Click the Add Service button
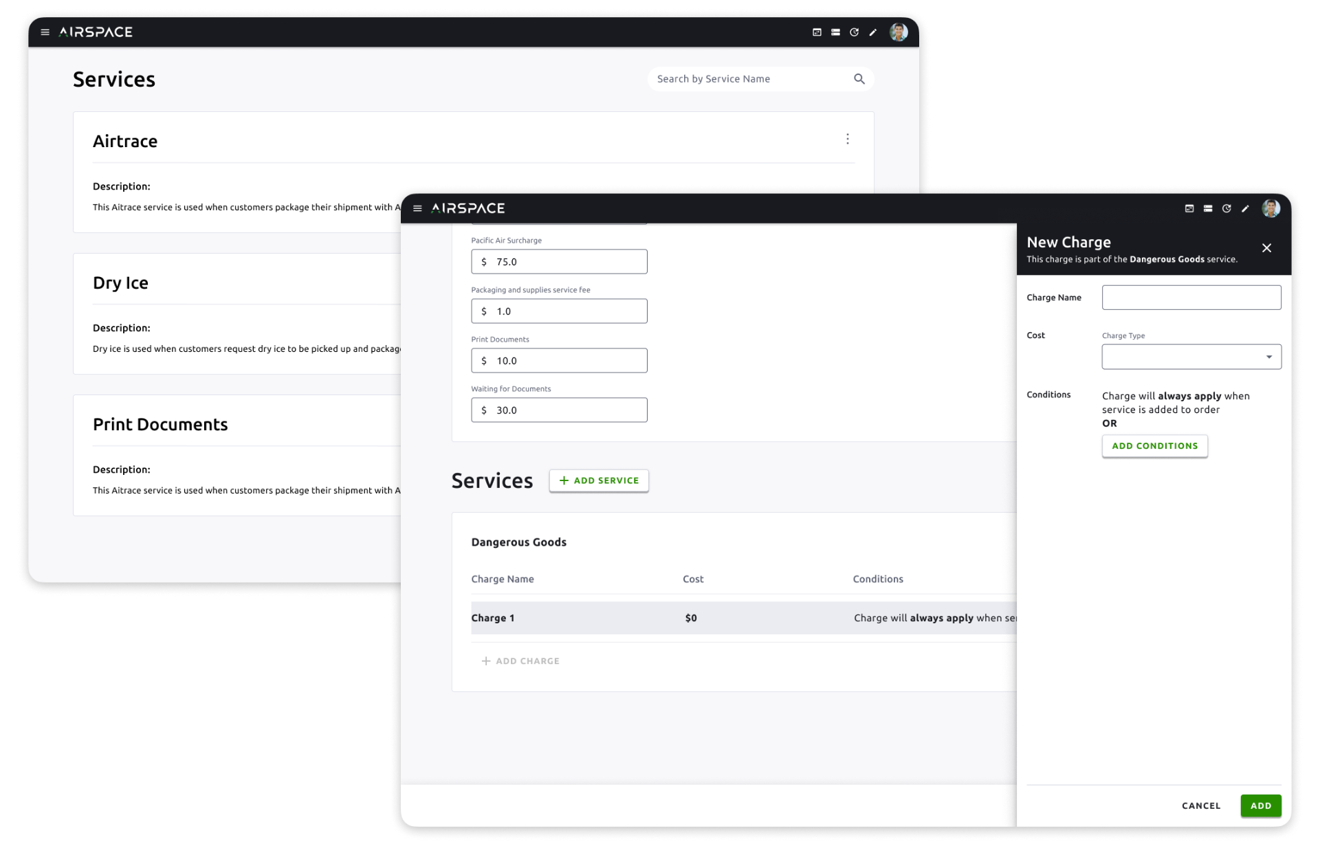 coord(599,480)
